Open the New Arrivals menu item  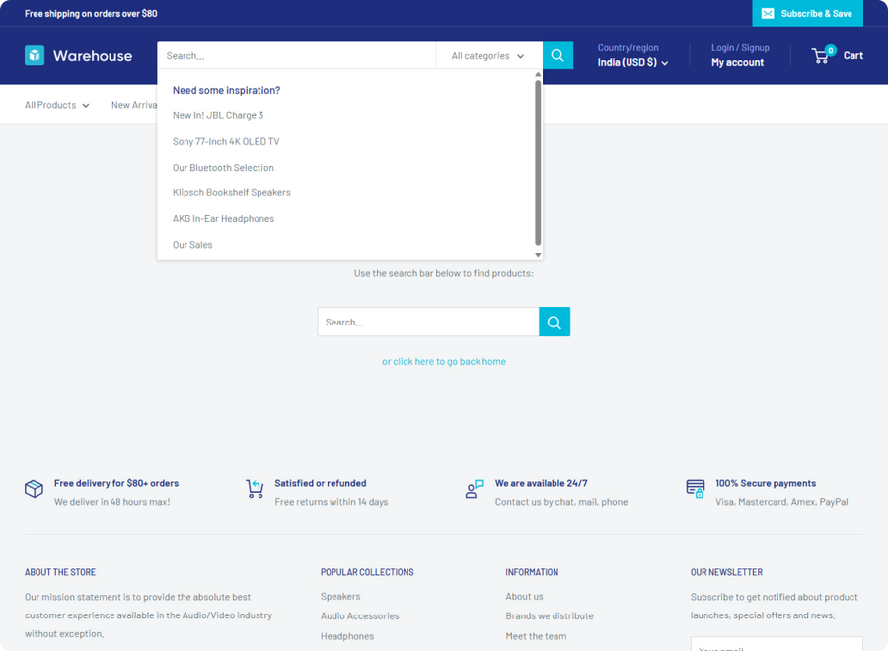click(x=134, y=105)
